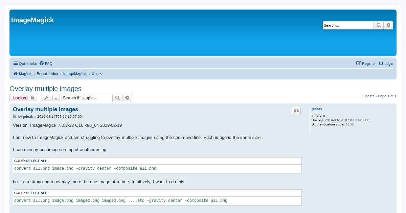Screen dimensions: 406x213
Task: Open the Quick links menu
Action: [25, 64]
